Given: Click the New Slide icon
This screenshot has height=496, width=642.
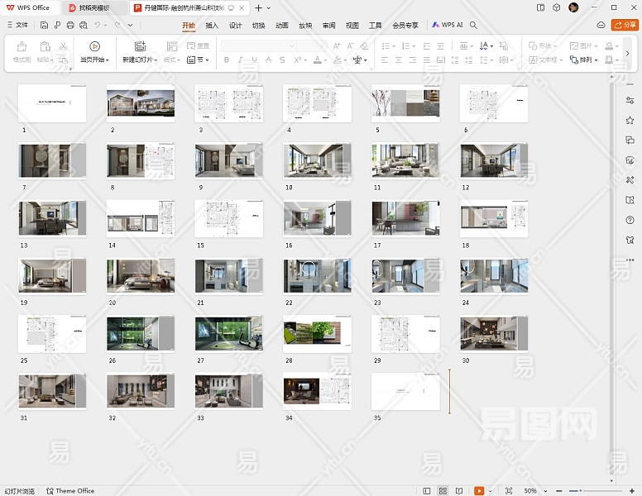Looking at the screenshot, I should point(140,46).
